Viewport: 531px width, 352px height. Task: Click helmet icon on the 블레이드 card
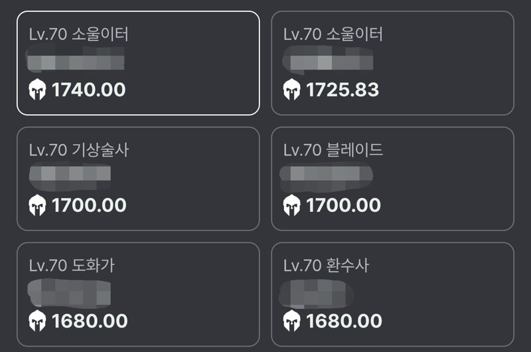pyautogui.click(x=291, y=205)
